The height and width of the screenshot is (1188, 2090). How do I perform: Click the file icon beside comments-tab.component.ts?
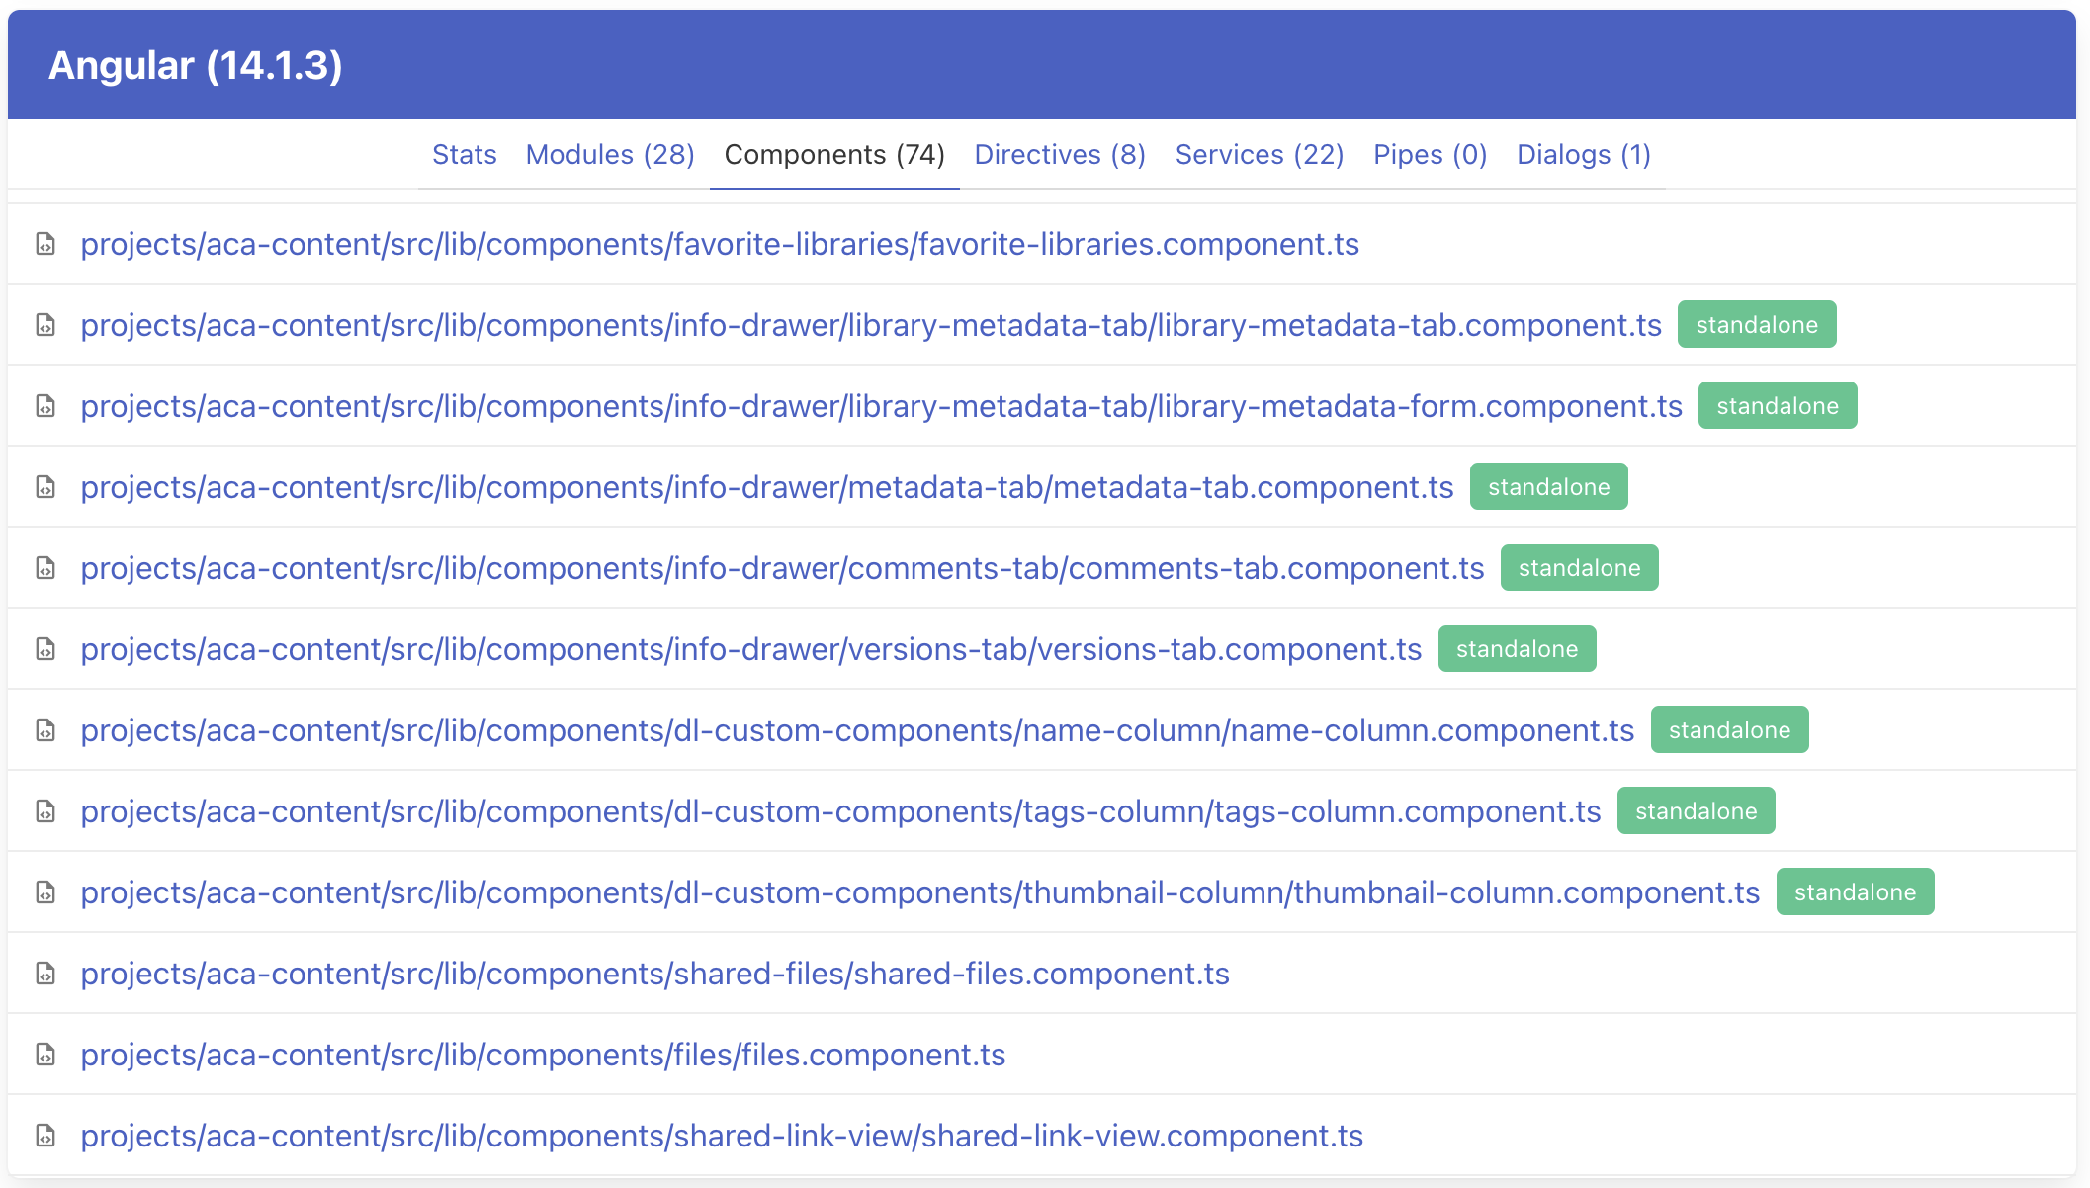coord(46,567)
